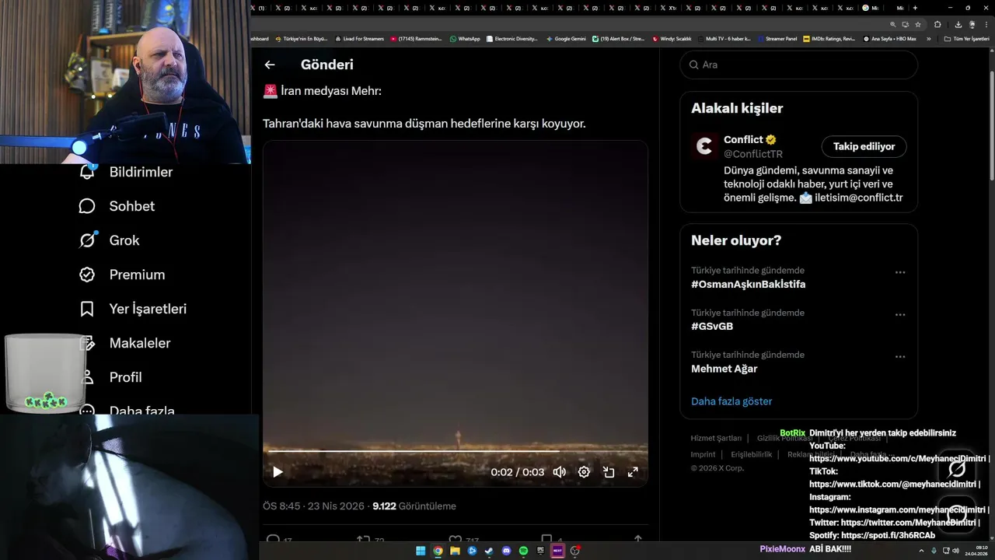Image resolution: width=995 pixels, height=560 pixels.
Task: Open Google Gemini bookmark
Action: pos(566,39)
